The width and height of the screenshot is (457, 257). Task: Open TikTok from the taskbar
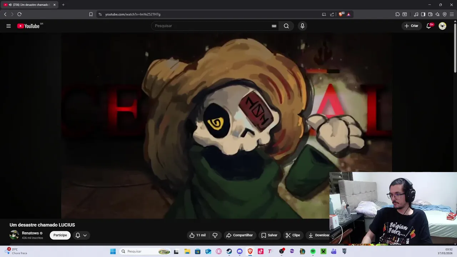[261, 251]
